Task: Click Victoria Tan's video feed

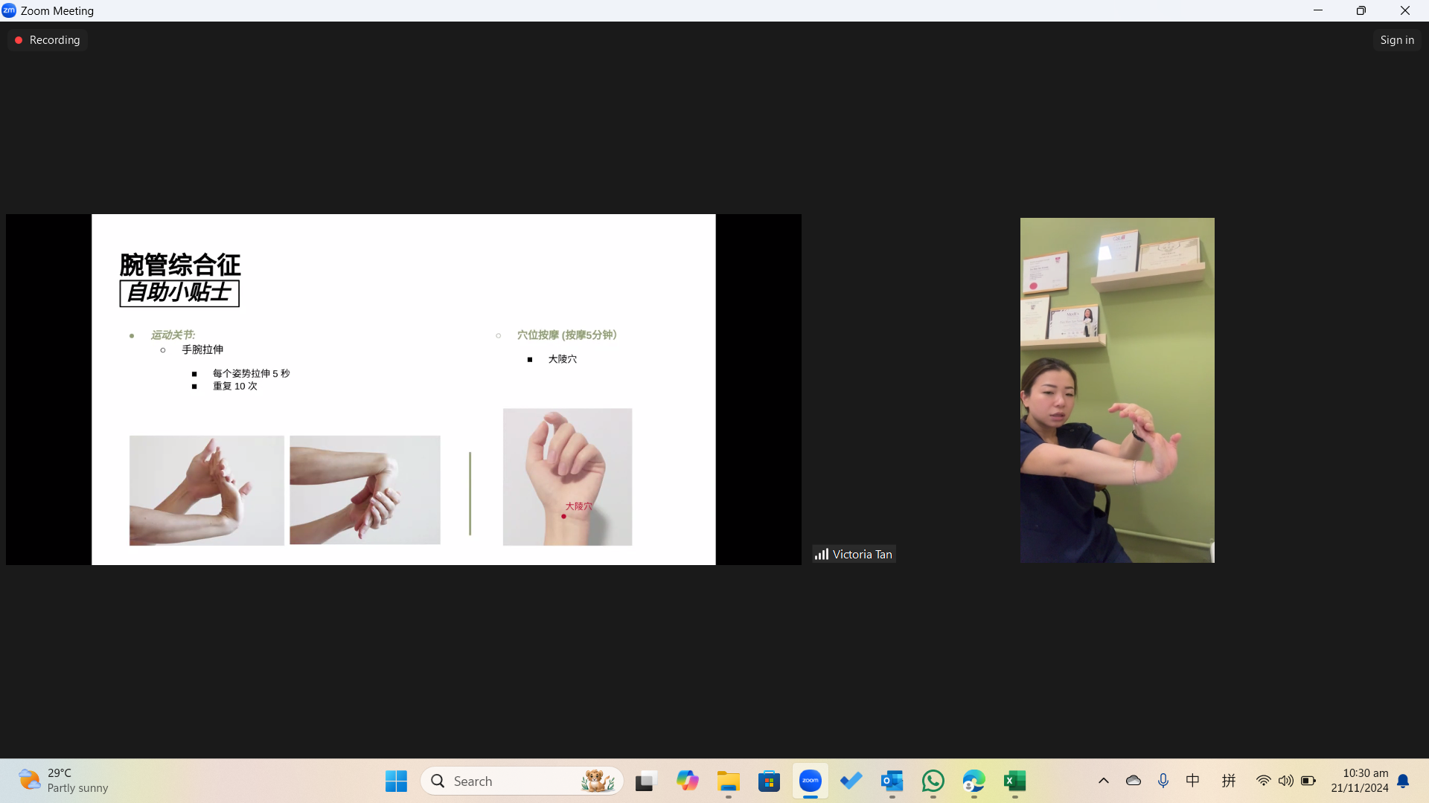Action: (1116, 390)
